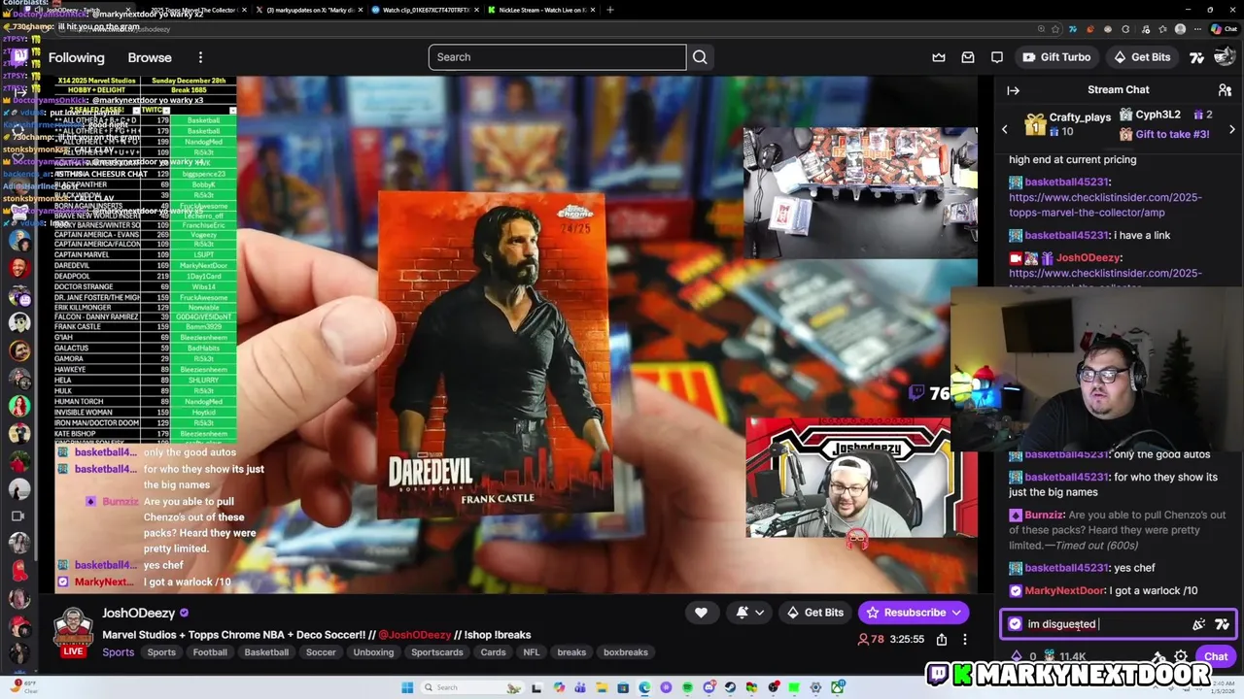Open the Prime Loot crown icon

pyautogui.click(x=939, y=57)
